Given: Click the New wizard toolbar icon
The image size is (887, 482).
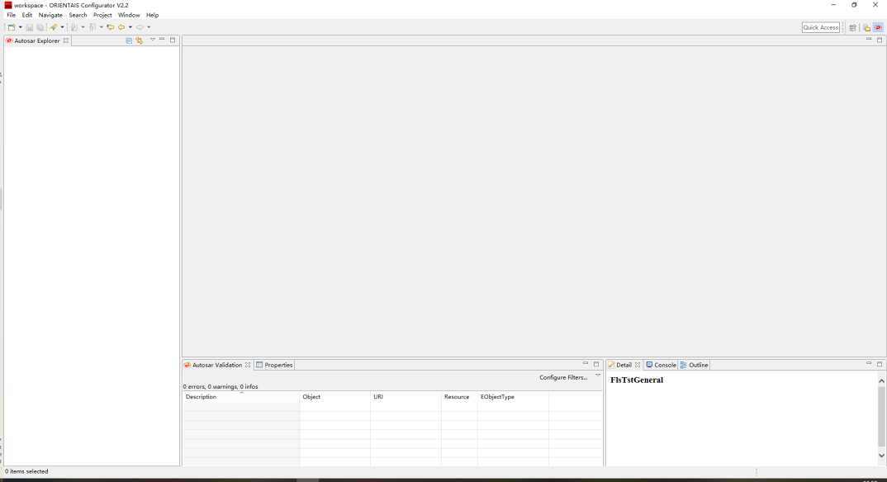Looking at the screenshot, I should tap(12, 27).
